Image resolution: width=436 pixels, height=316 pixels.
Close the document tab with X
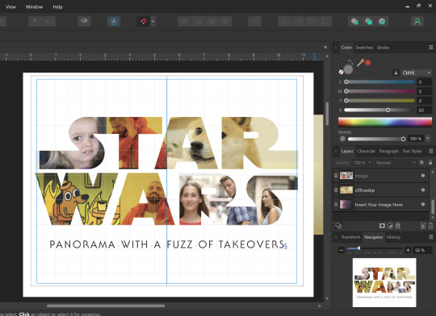(325, 48)
